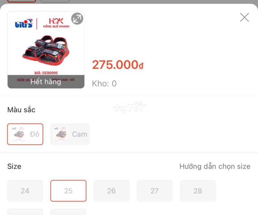
Task: Click the HQK Hồng Quế Khanh logo
Action: point(56,23)
